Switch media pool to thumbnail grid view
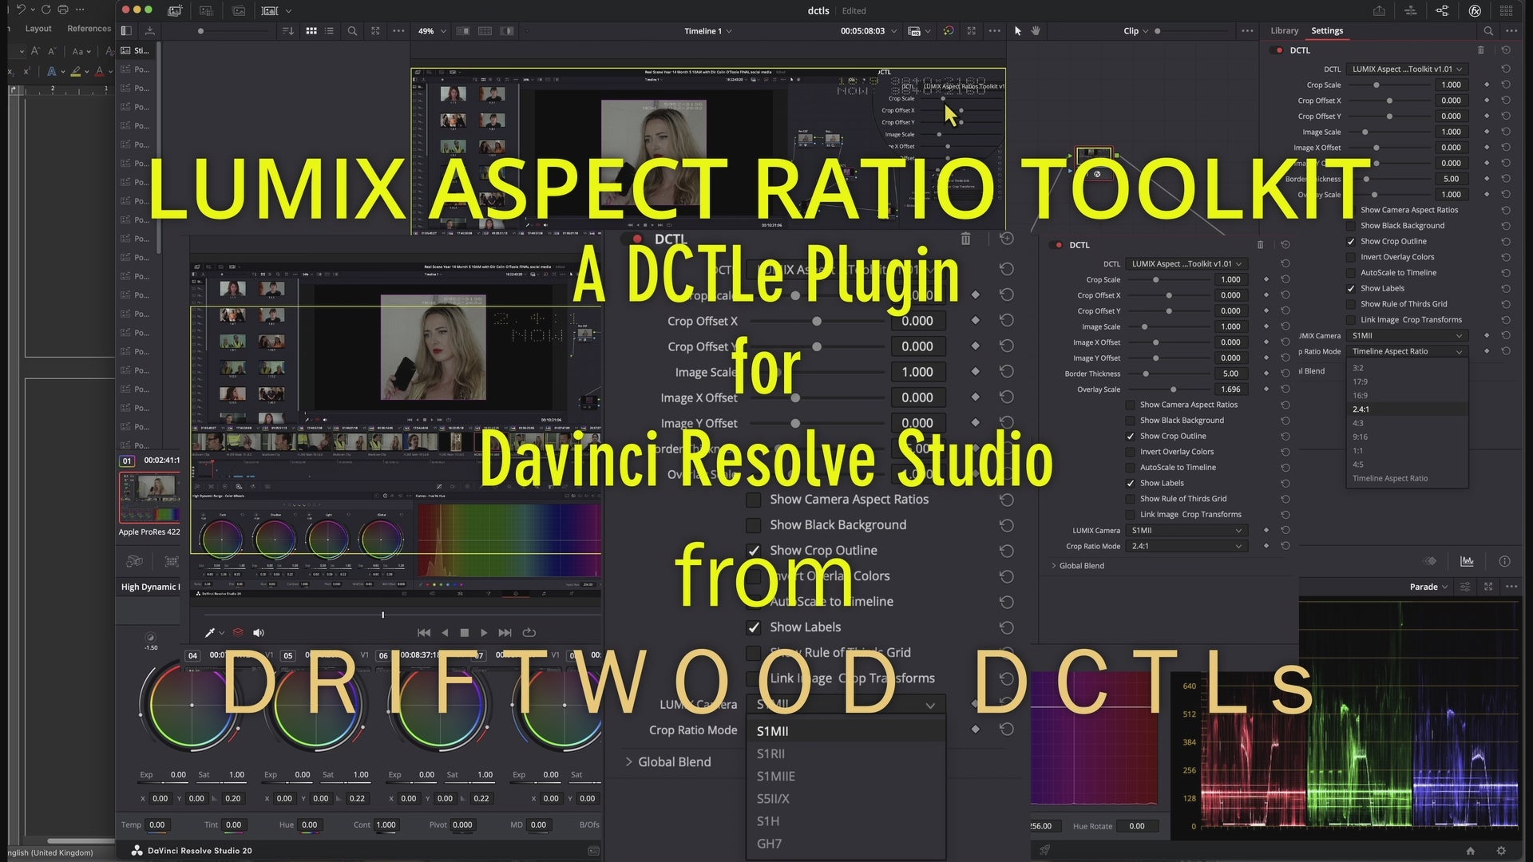Viewport: 1533px width, 862px height. (311, 31)
